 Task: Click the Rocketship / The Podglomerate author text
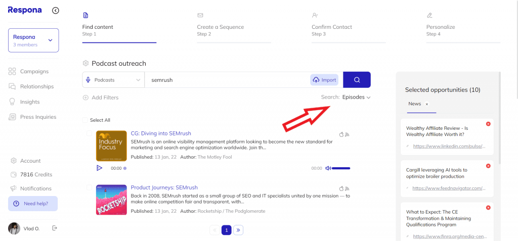click(231, 211)
